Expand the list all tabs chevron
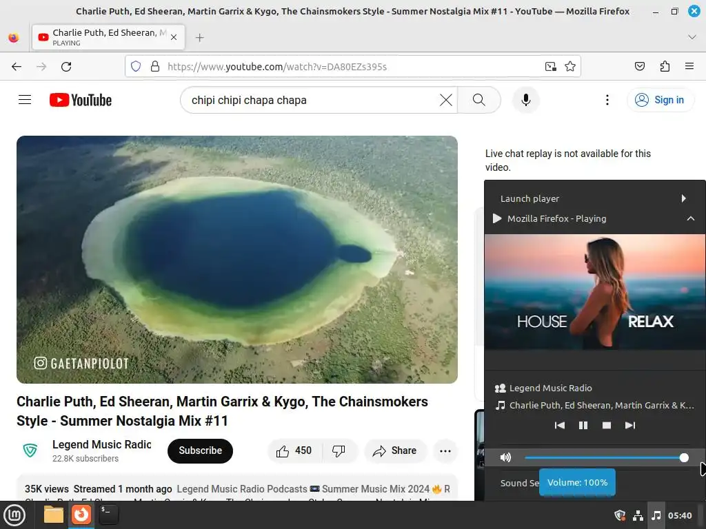Screen dimensions: 706x529 click(x=692, y=37)
